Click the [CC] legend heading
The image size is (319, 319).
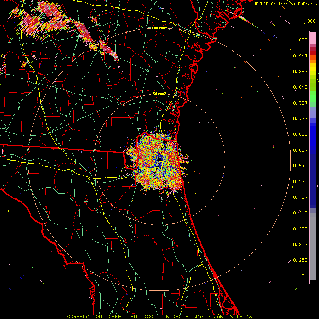302,24
